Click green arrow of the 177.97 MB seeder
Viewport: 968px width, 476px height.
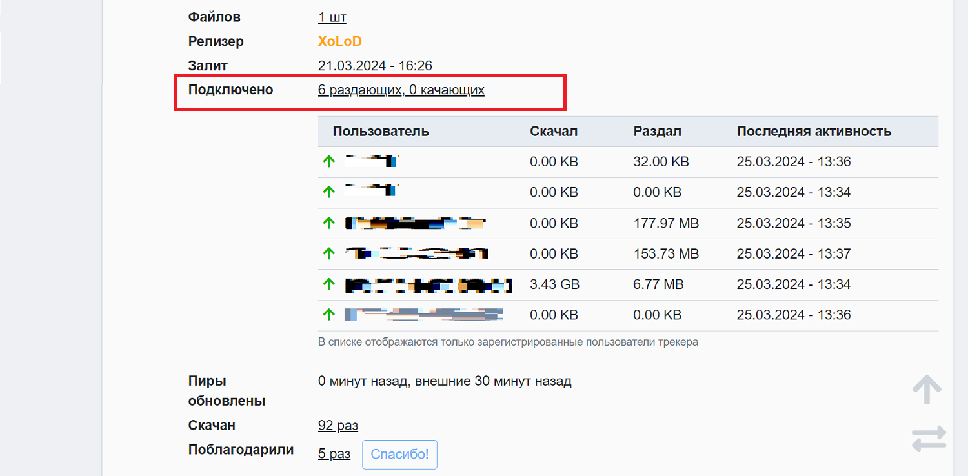coord(329,223)
